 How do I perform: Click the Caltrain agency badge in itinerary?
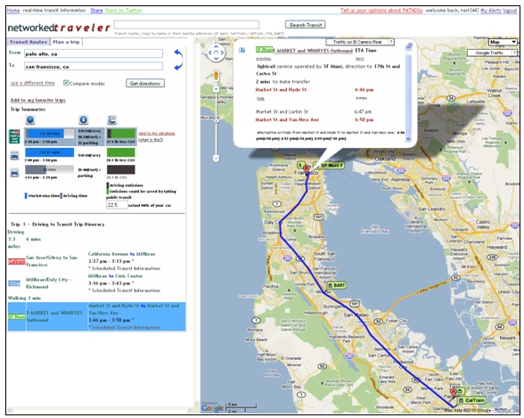click(16, 261)
